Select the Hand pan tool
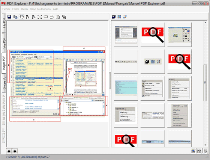The width and height of the screenshot is (210, 160). [x=22, y=17]
